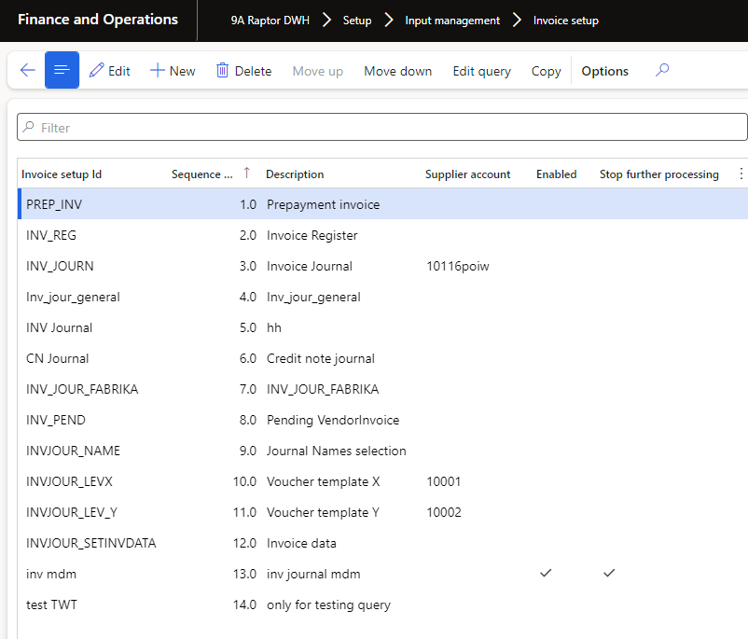
Task: Toggle the list view icon button
Action: (x=62, y=71)
